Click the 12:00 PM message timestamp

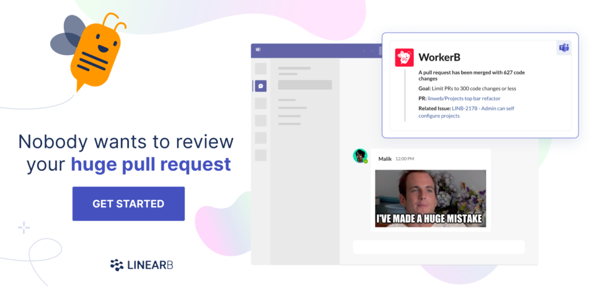404,159
